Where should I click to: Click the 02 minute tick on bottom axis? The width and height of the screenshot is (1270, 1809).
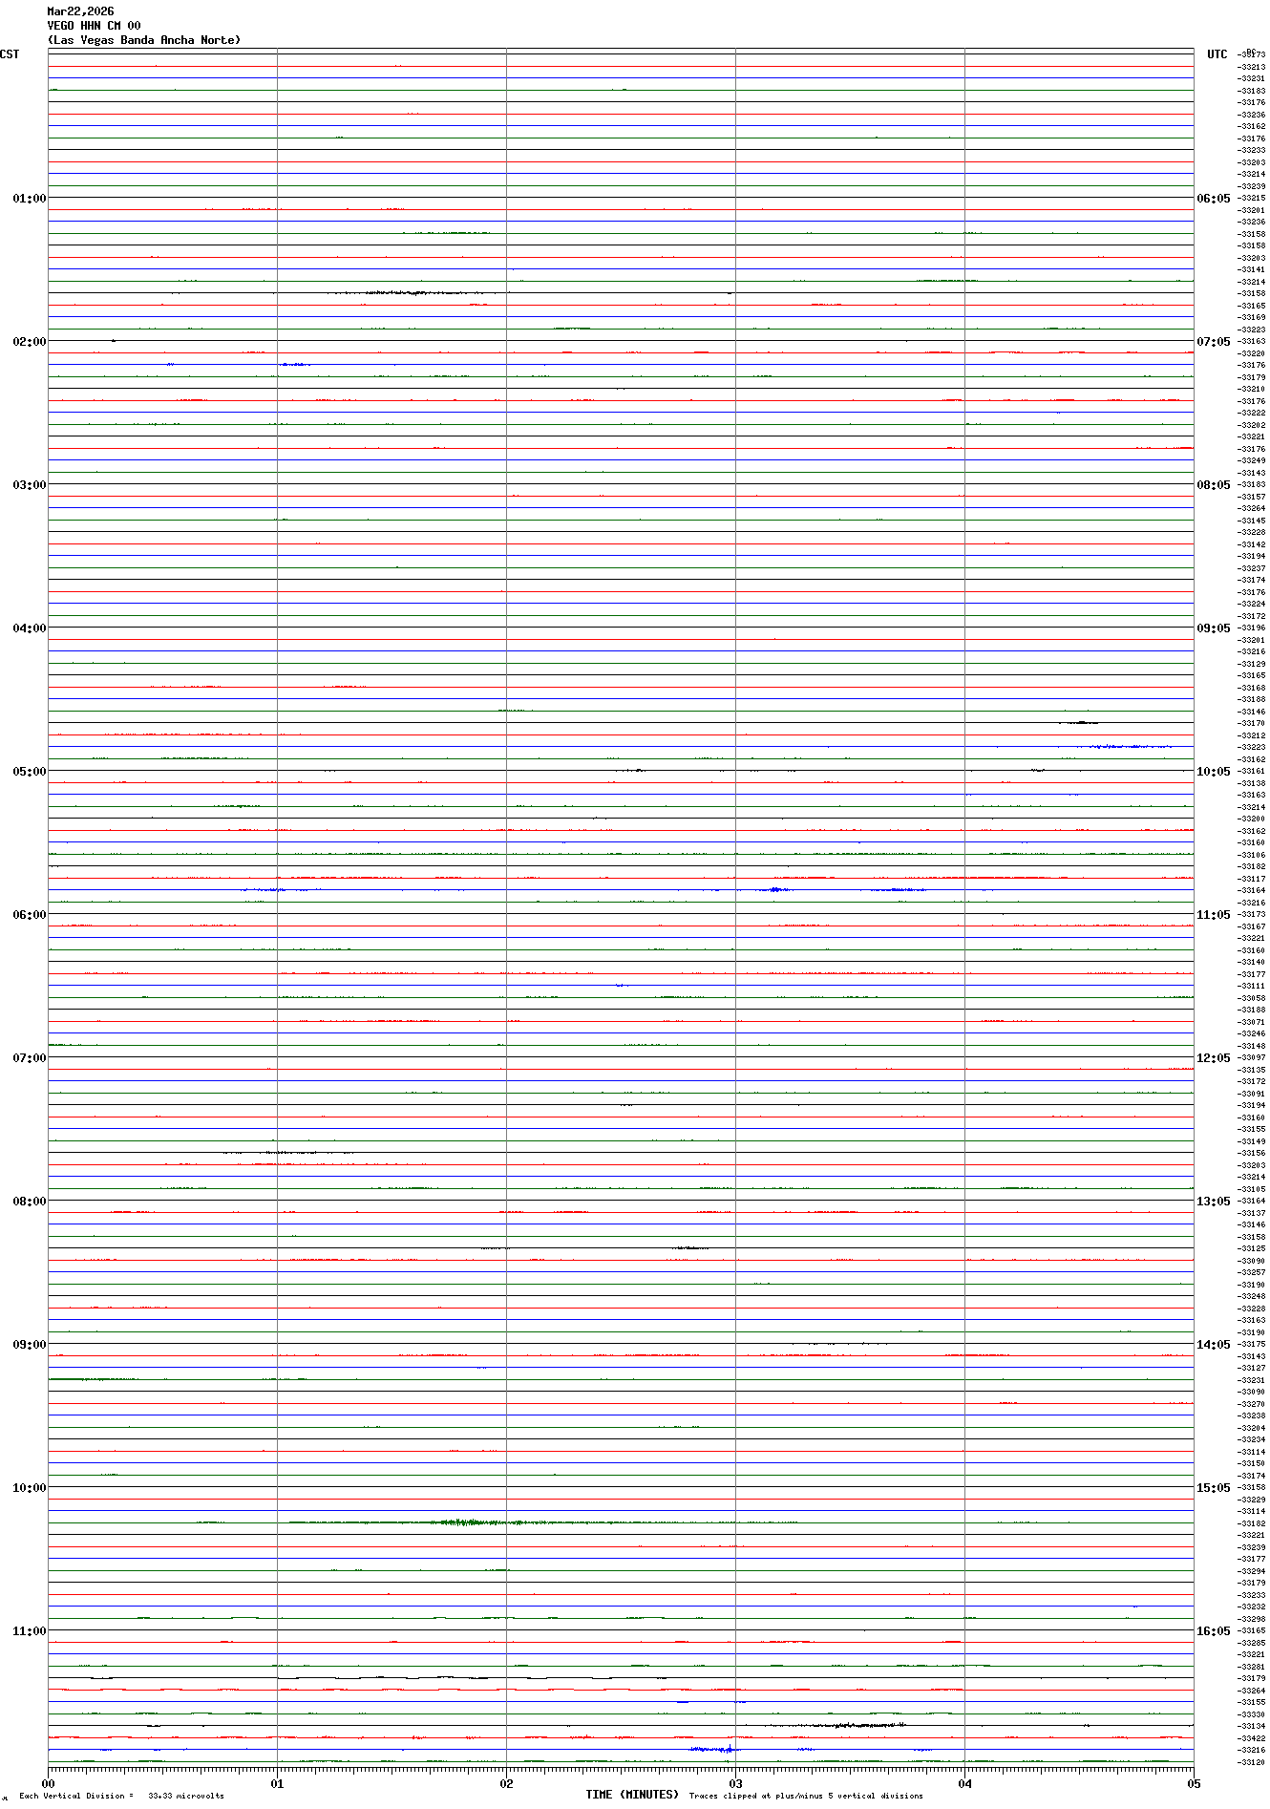point(506,1783)
